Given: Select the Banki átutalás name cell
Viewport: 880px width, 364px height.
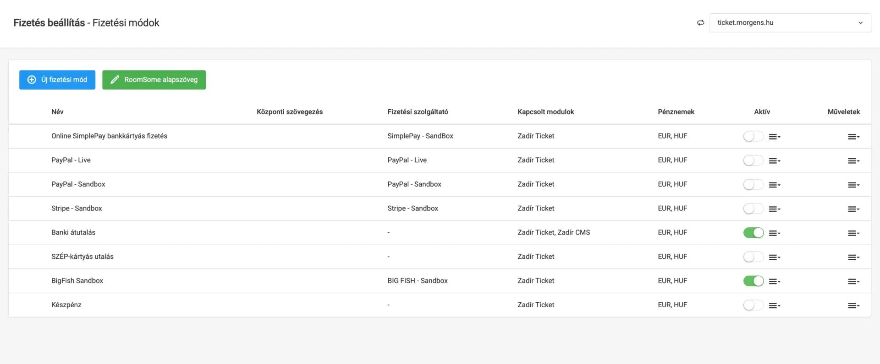Looking at the screenshot, I should (x=73, y=233).
